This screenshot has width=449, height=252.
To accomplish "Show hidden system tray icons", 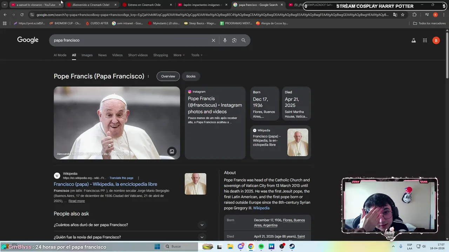I will tap(394, 246).
